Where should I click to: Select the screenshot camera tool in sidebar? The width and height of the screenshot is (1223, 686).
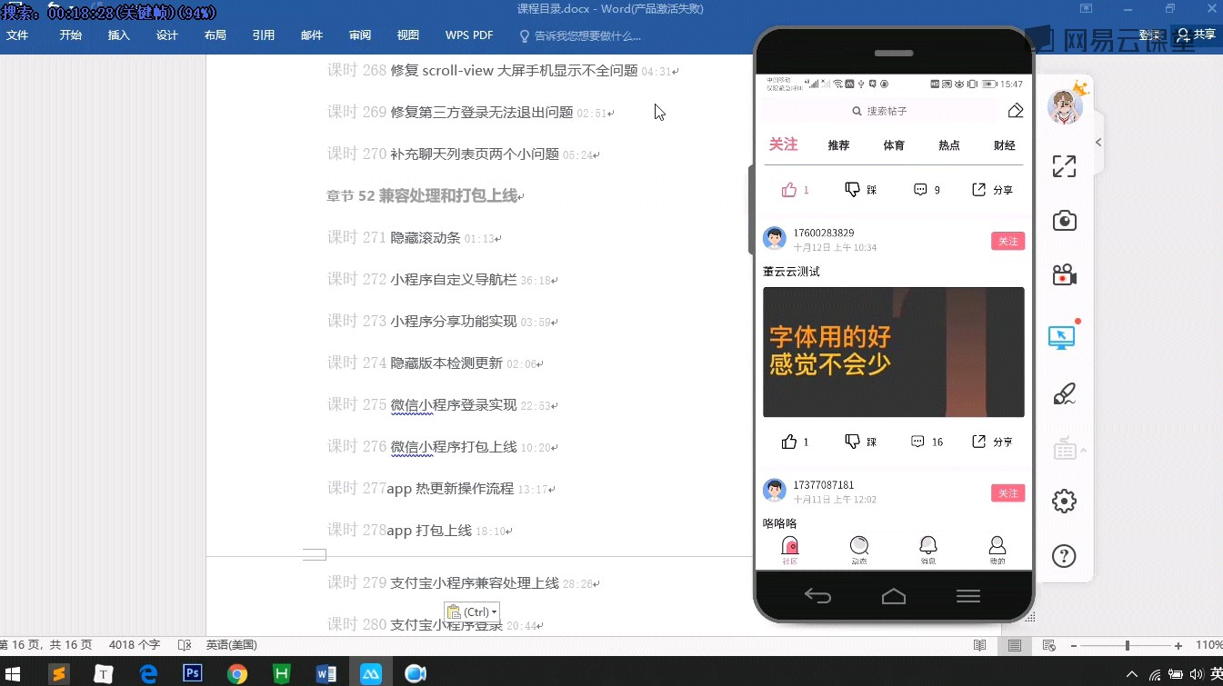[x=1064, y=220]
